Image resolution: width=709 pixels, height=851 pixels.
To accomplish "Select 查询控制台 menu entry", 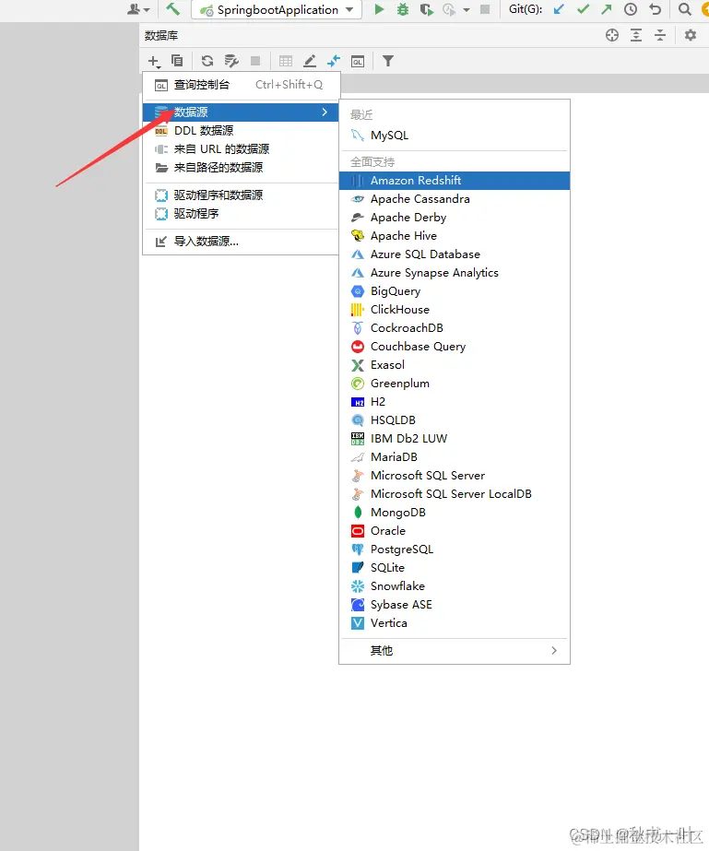I will pyautogui.click(x=241, y=85).
